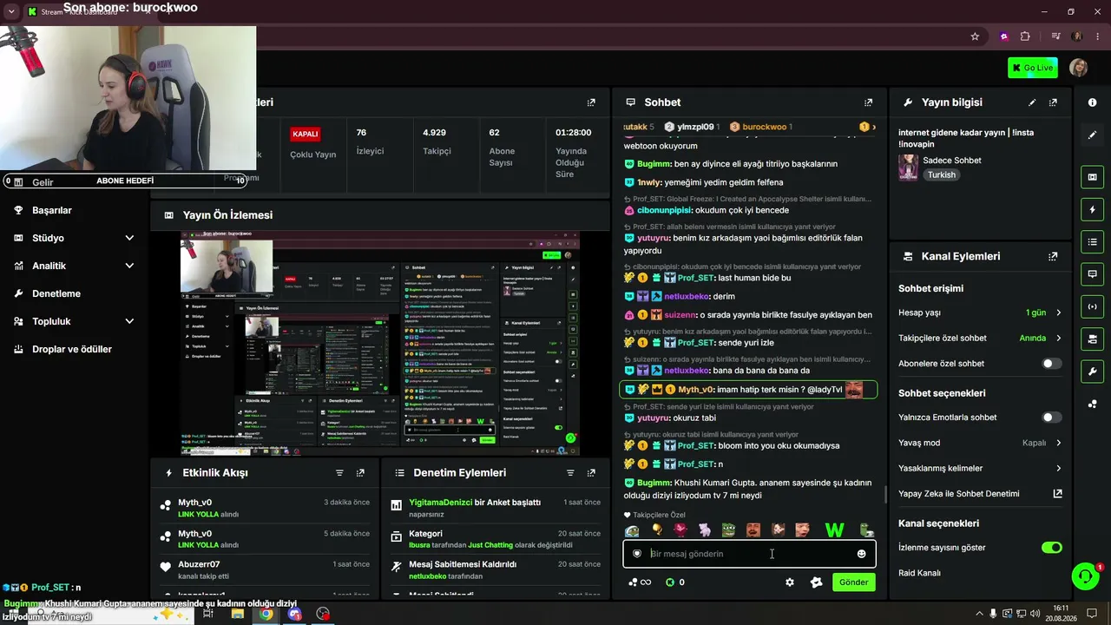Viewport: 1111px width, 625px height.
Task: Pop out the Denetim Eylemleri panel
Action: (x=591, y=473)
